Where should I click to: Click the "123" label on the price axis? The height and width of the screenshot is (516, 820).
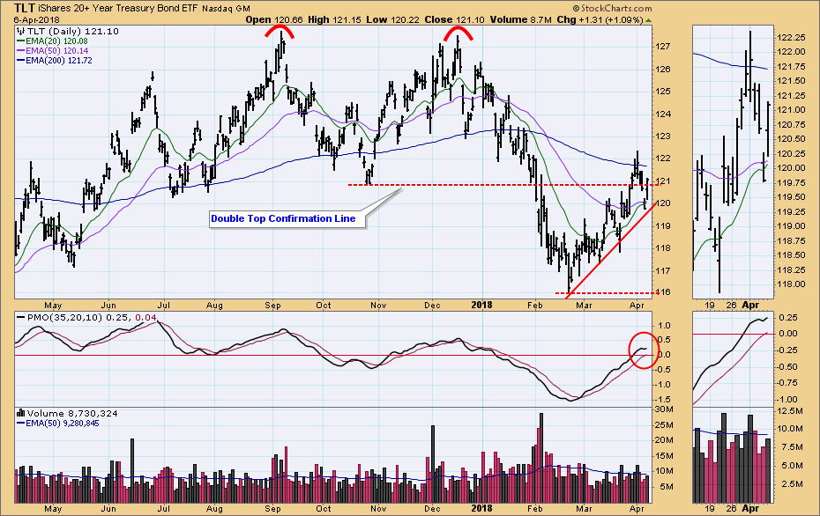point(663,136)
